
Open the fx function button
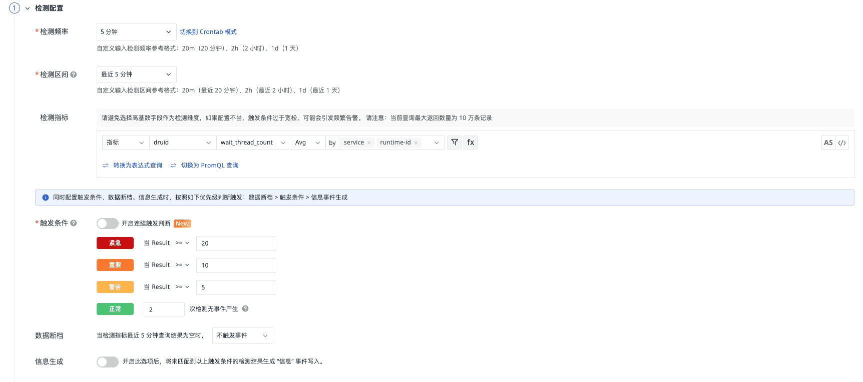[471, 142]
